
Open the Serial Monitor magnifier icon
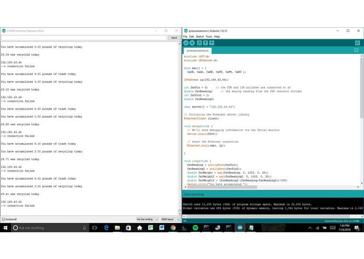(x=357, y=43)
